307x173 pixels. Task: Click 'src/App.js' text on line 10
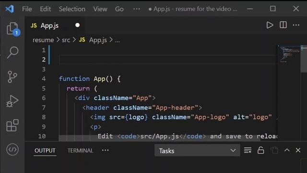160,136
